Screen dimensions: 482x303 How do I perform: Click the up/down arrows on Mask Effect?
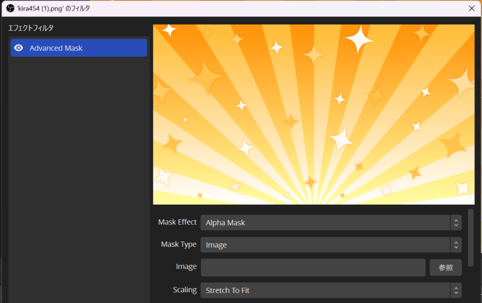(456, 223)
